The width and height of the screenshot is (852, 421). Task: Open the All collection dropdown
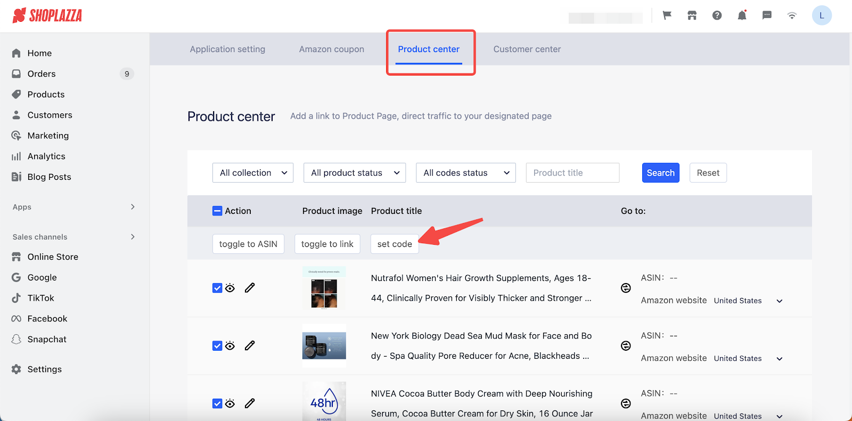tap(253, 173)
